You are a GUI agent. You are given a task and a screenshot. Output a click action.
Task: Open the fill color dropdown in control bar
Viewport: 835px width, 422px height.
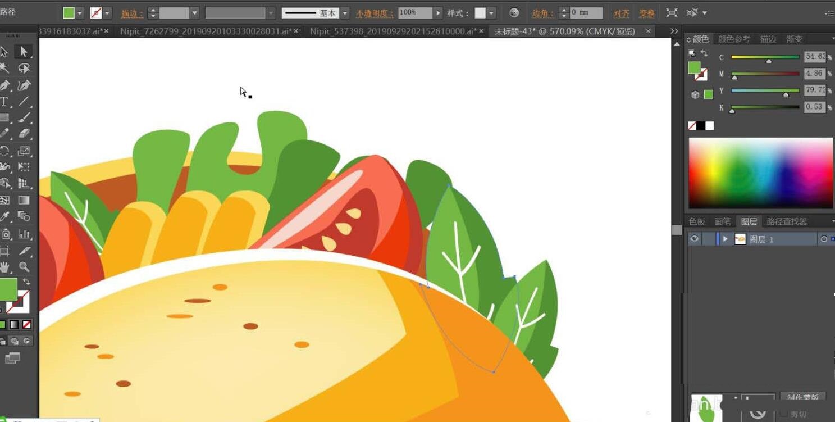(x=80, y=13)
